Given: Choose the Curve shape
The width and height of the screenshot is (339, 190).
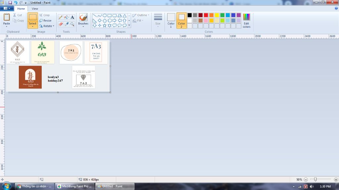Looking at the screenshot, I should pos(99,16).
